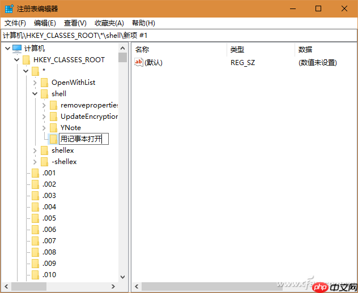Click tree pane horizontal scroll-right arrow
This screenshot has width=358, height=293.
pyautogui.click(x=113, y=286)
